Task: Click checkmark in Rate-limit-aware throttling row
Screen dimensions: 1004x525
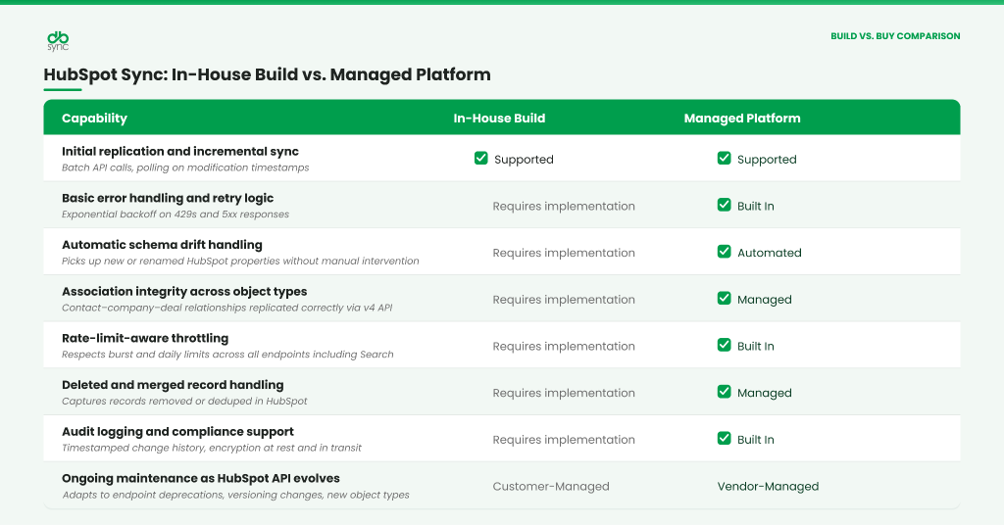Action: point(725,345)
